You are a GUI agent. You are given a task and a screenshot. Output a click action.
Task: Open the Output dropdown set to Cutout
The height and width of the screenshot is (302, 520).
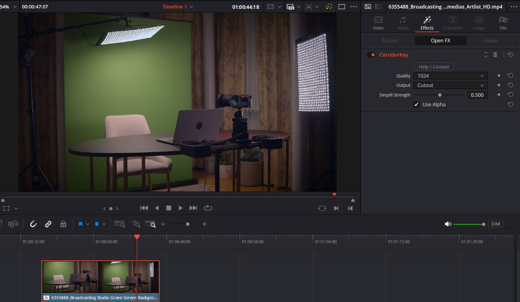click(x=450, y=85)
